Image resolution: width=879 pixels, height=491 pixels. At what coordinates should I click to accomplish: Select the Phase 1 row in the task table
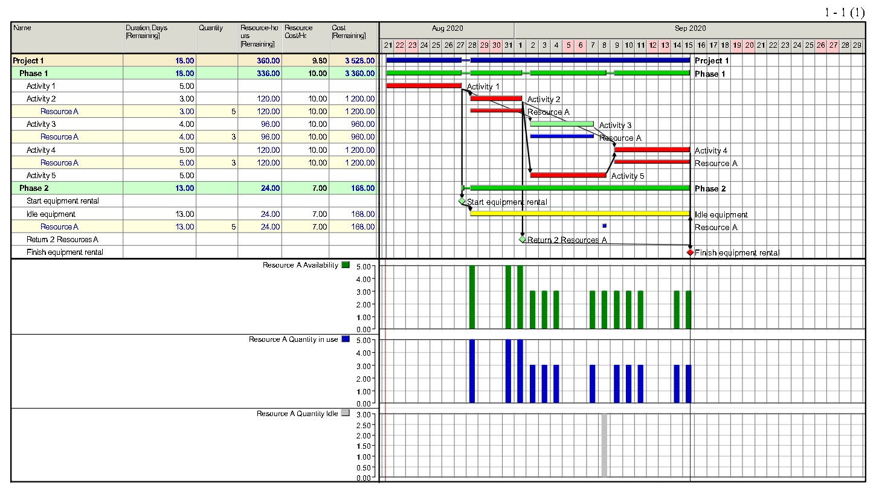pyautogui.click(x=195, y=73)
